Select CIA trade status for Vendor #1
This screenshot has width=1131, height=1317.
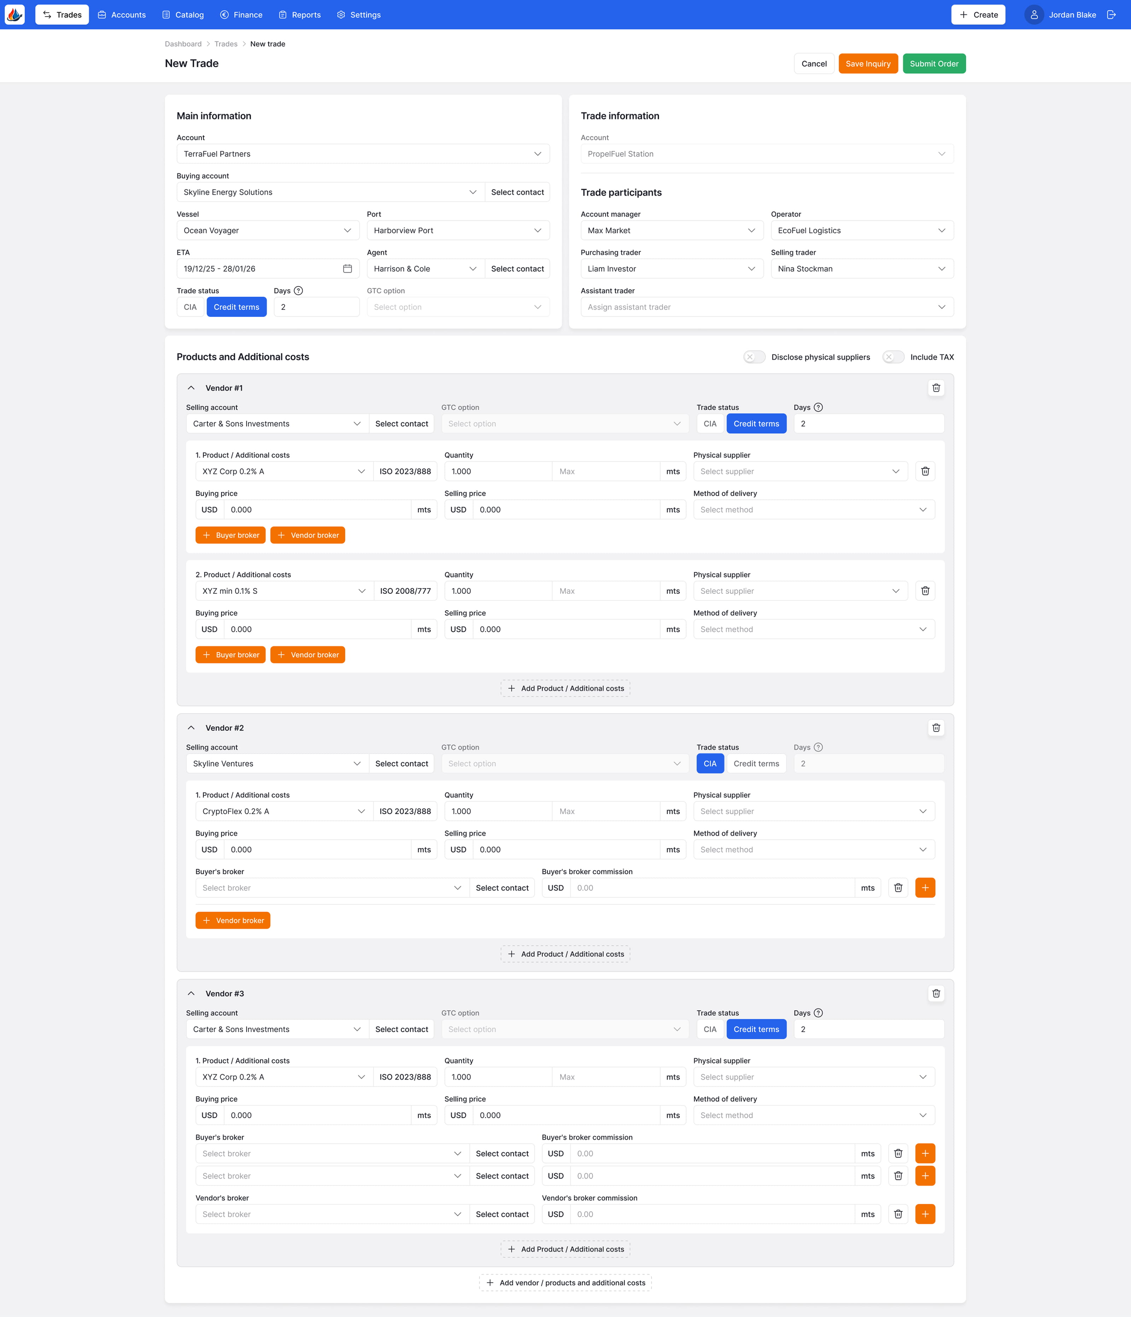(x=709, y=424)
